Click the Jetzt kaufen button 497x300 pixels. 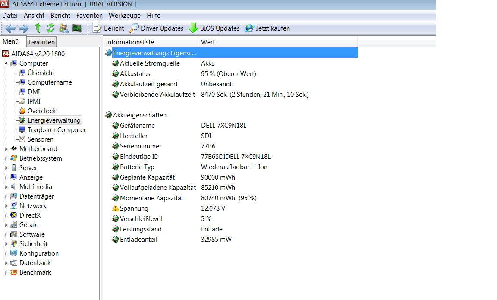pos(267,28)
